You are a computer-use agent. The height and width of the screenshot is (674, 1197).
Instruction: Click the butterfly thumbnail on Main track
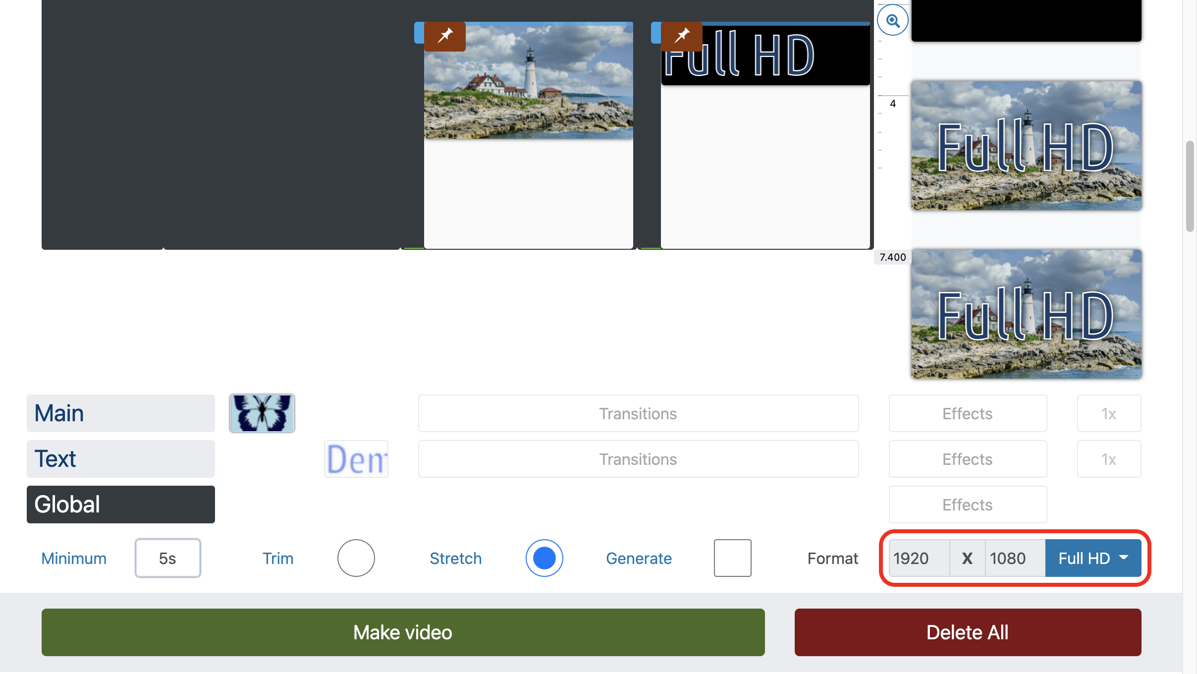[262, 412]
